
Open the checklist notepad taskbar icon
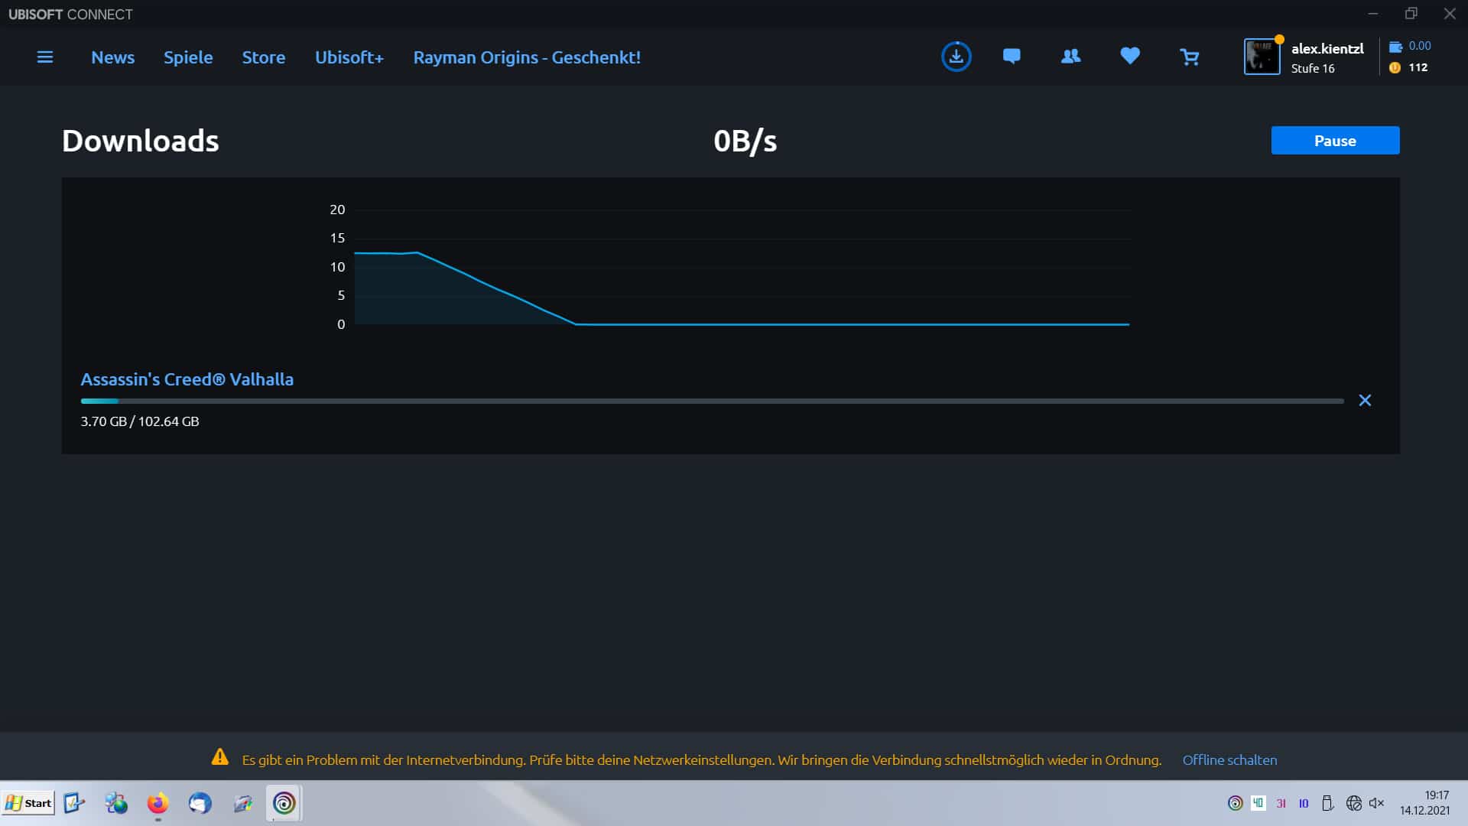pyautogui.click(x=73, y=803)
